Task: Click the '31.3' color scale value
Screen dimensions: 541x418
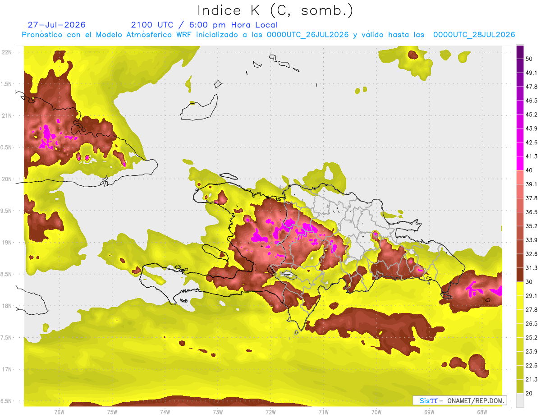Action: tap(532, 268)
